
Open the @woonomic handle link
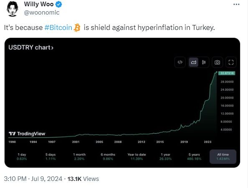click(42, 12)
